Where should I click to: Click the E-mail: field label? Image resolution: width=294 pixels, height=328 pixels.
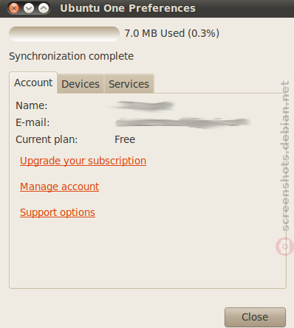(33, 122)
